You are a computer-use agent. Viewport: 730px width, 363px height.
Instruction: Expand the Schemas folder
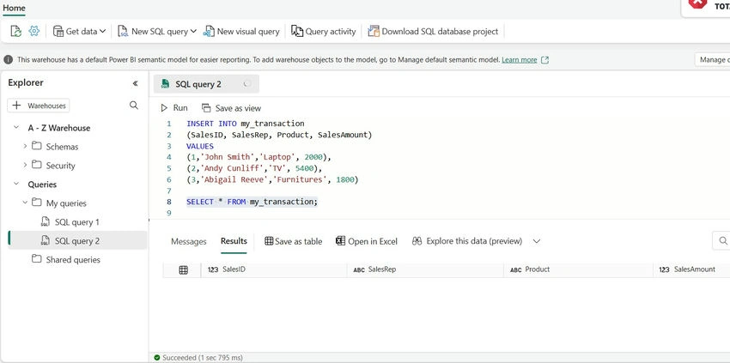25,146
